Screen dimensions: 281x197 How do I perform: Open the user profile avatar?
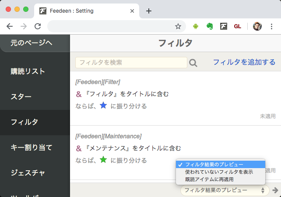pos(257,26)
